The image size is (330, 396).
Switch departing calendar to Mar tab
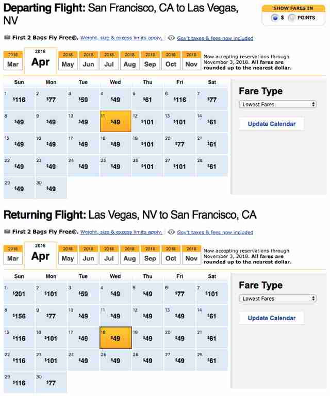point(13,61)
